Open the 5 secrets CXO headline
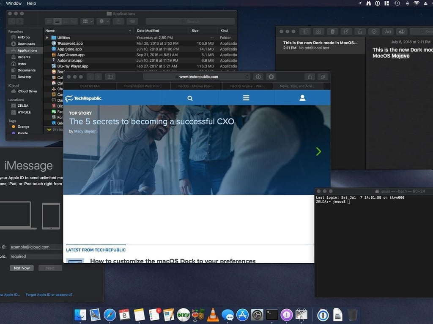 tap(152, 121)
